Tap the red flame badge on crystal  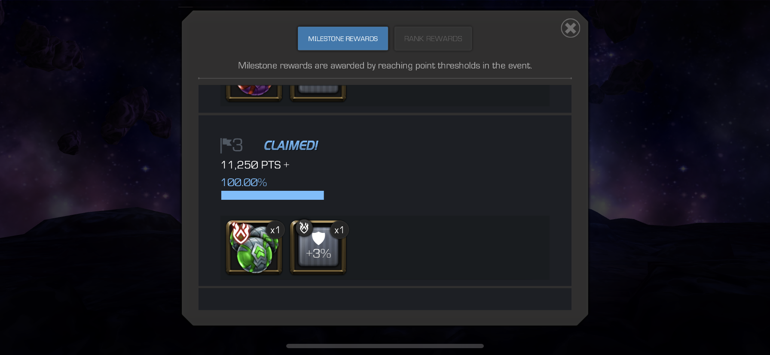click(x=241, y=233)
